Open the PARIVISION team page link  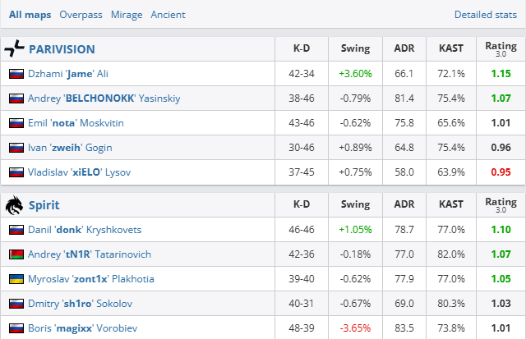(62, 49)
